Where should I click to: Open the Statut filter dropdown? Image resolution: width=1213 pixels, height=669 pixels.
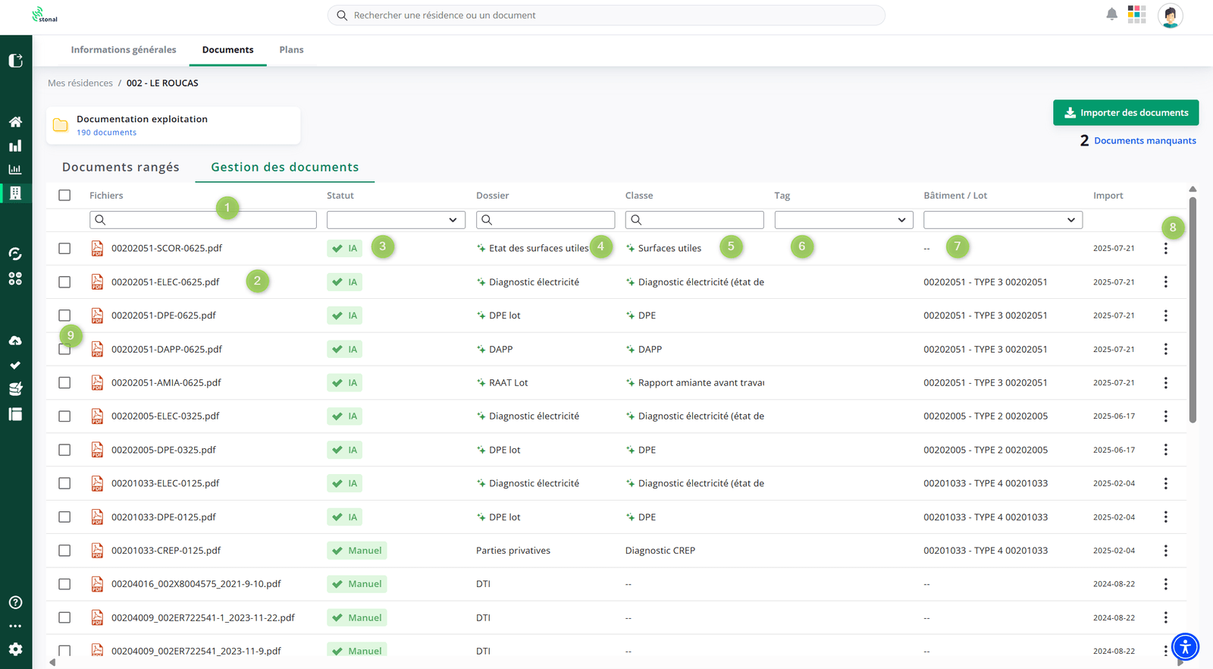[396, 220]
